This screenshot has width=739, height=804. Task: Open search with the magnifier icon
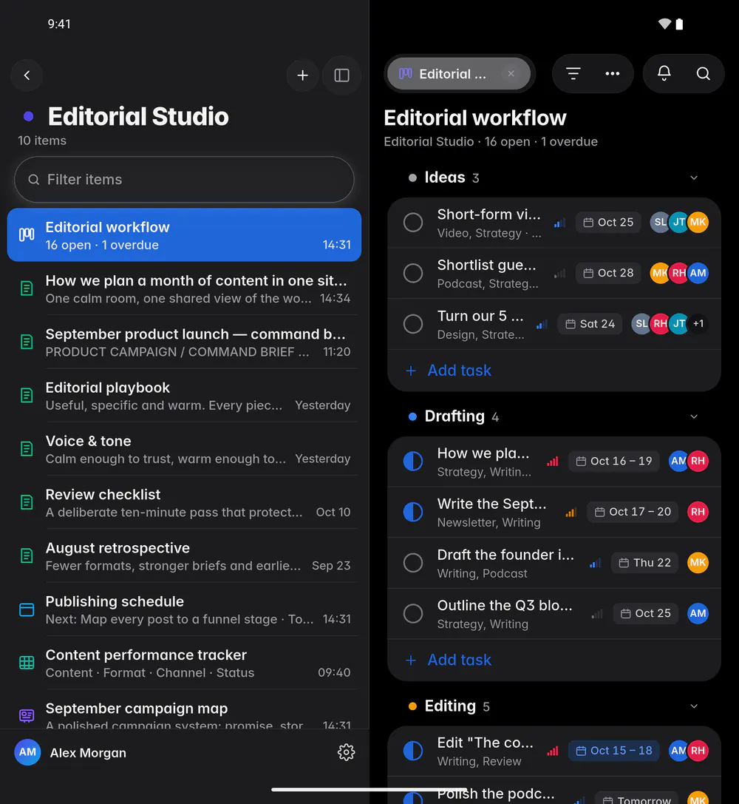(x=703, y=74)
